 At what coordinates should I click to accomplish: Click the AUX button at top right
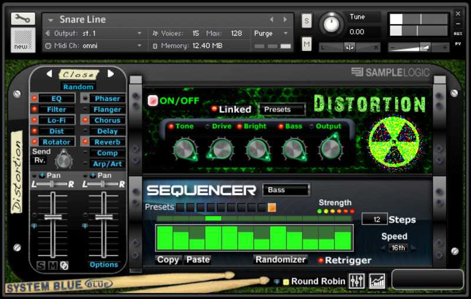[458, 33]
